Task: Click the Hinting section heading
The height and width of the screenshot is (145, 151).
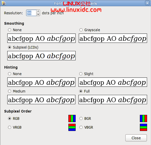Action: tap(11, 67)
